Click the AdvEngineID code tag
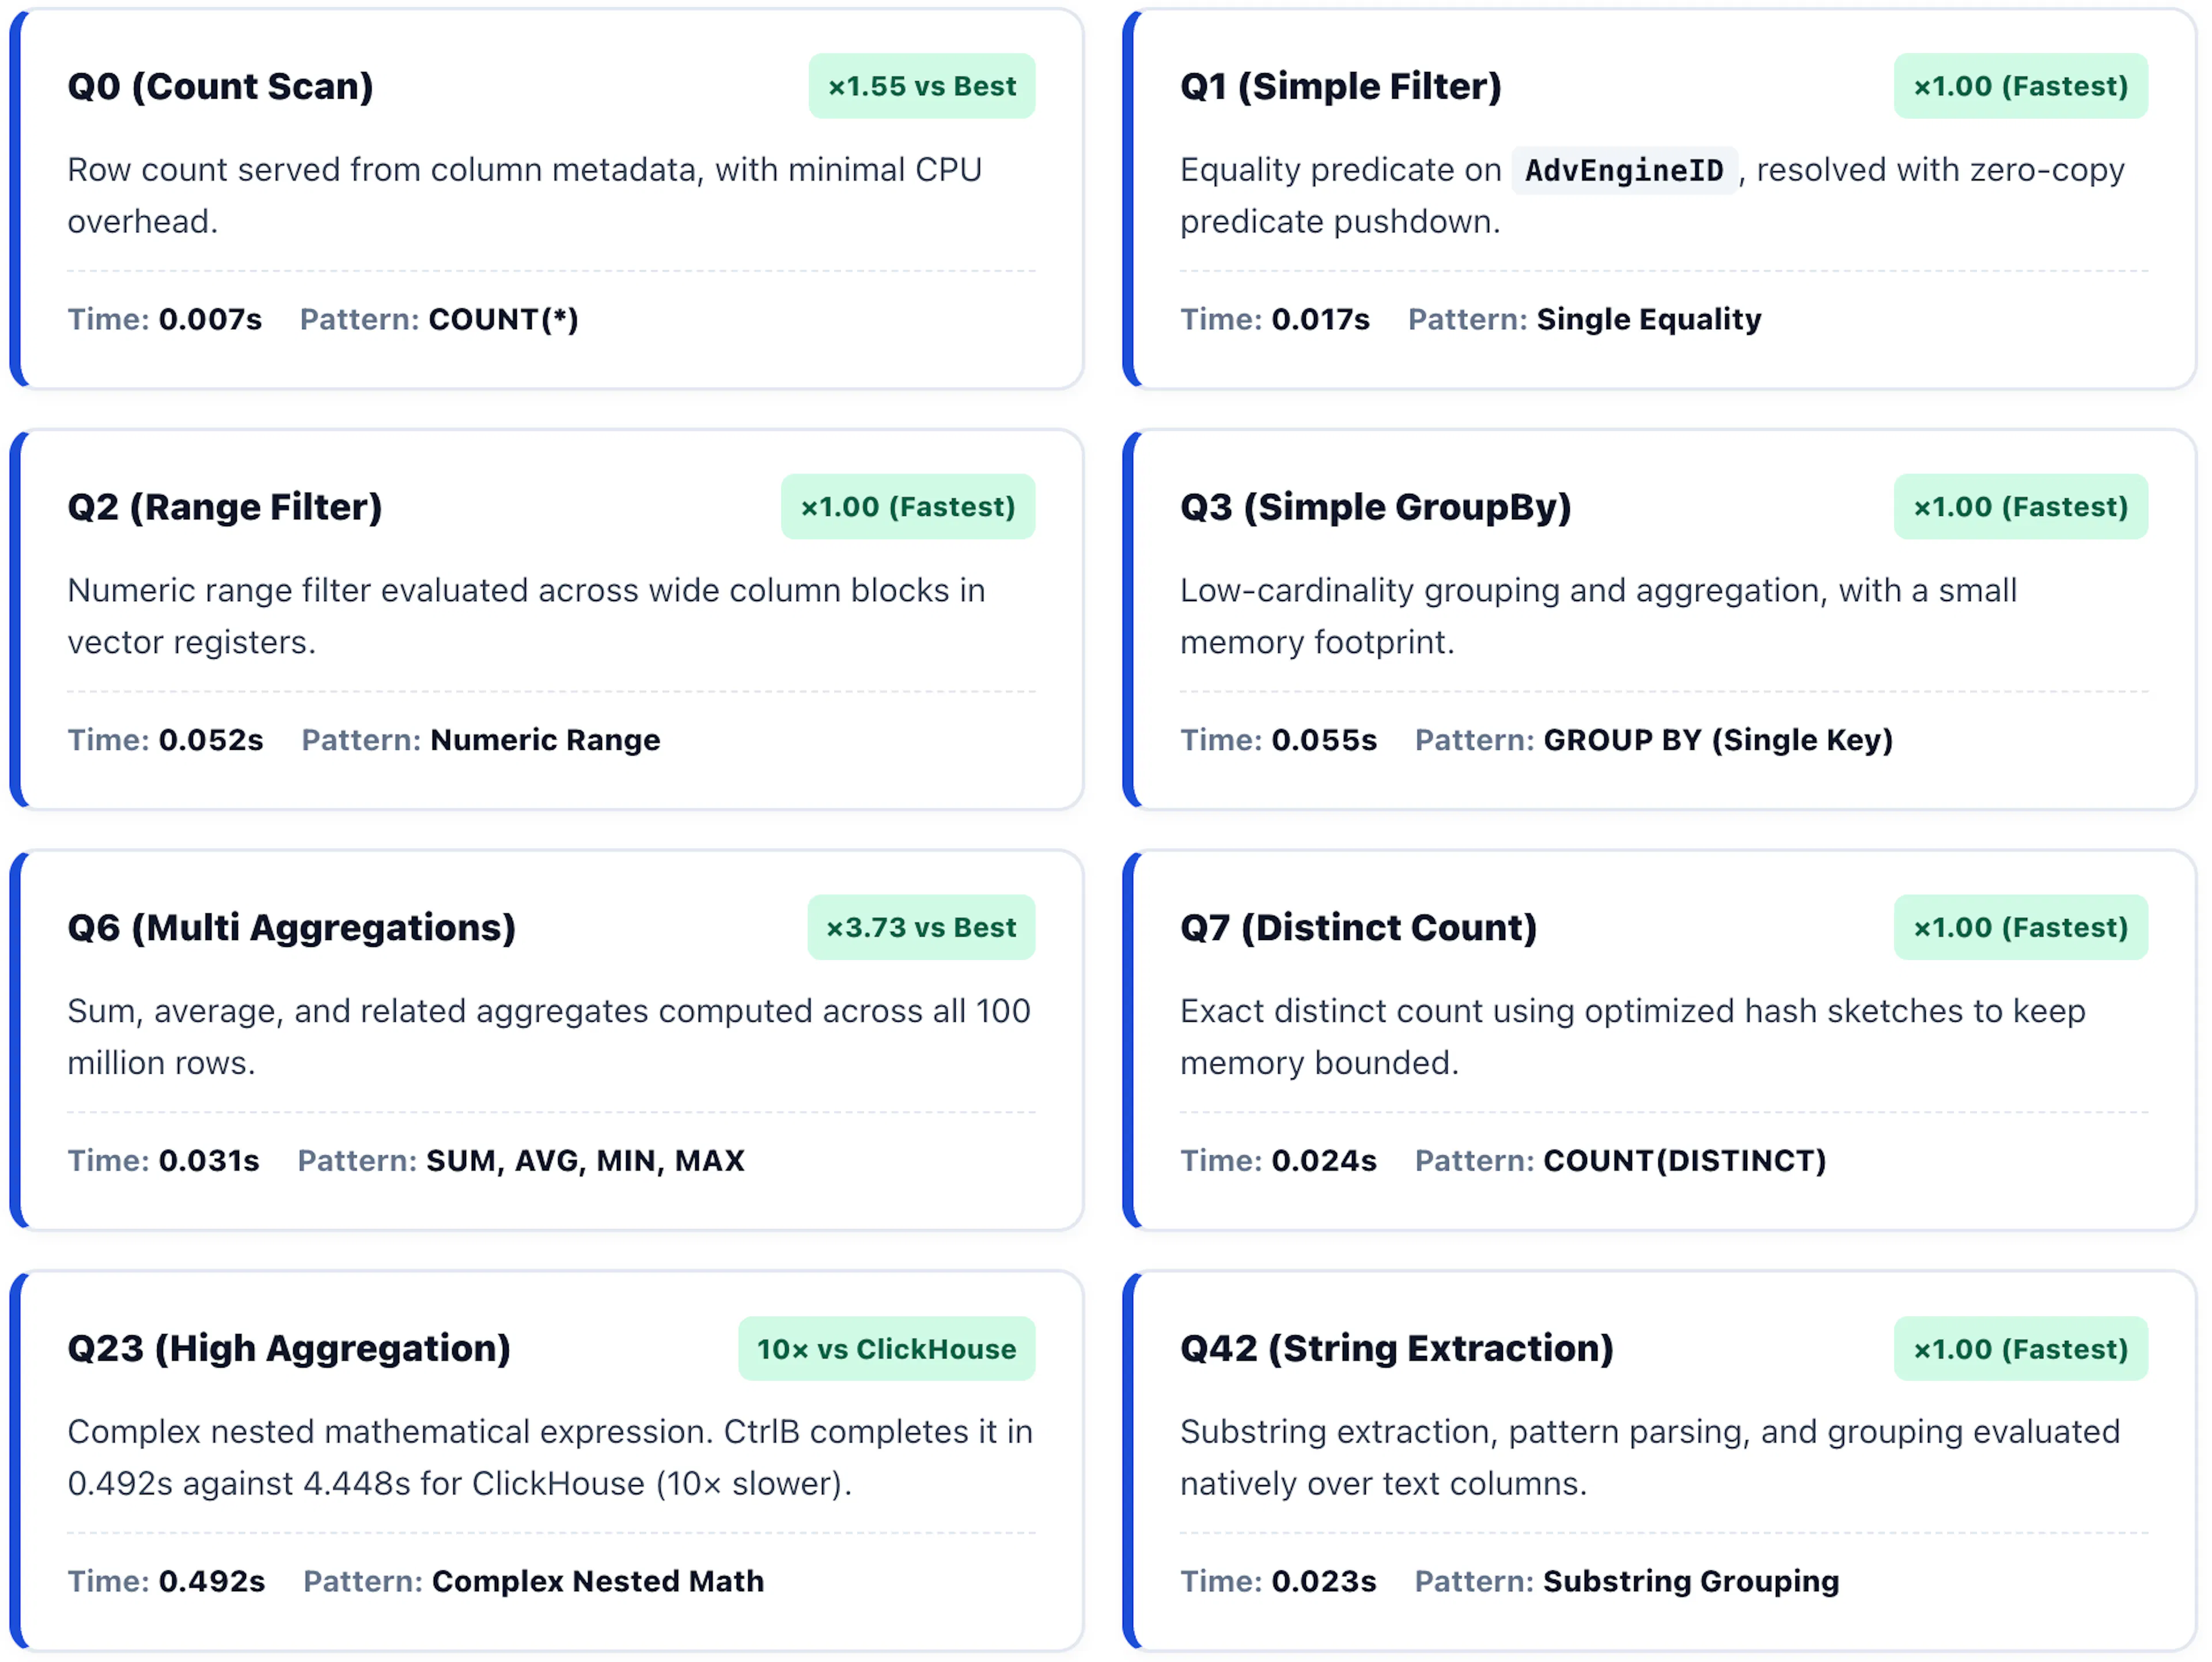The image size is (2212, 1662). coord(1624,170)
